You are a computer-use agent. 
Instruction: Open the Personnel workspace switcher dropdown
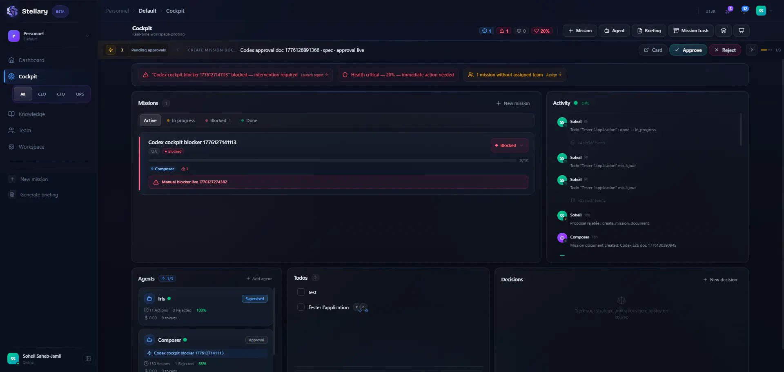pyautogui.click(x=49, y=36)
